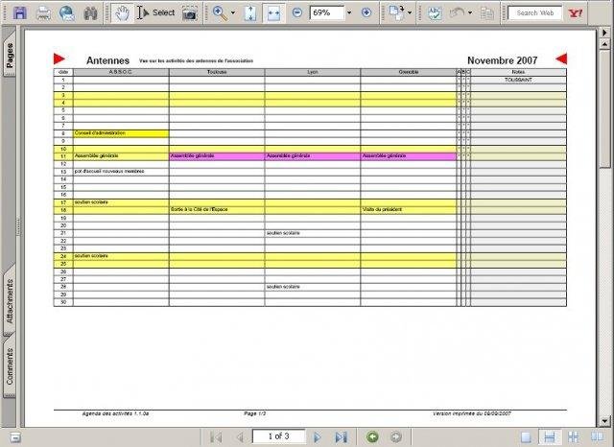This screenshot has height=447, width=614.
Task: Click the Yahoo search icon
Action: click(x=576, y=13)
